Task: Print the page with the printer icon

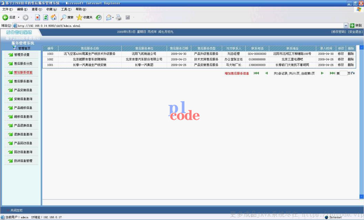Action: 119,18
